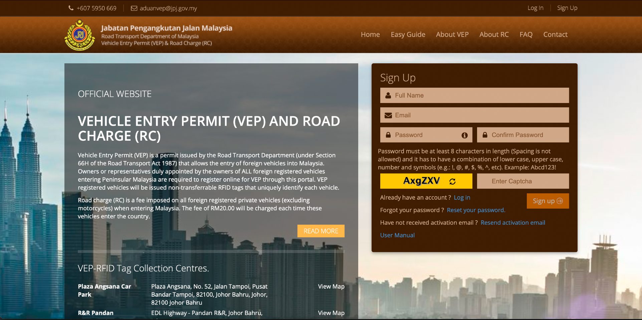Click the READ MORE button
The height and width of the screenshot is (320, 642).
point(321,231)
